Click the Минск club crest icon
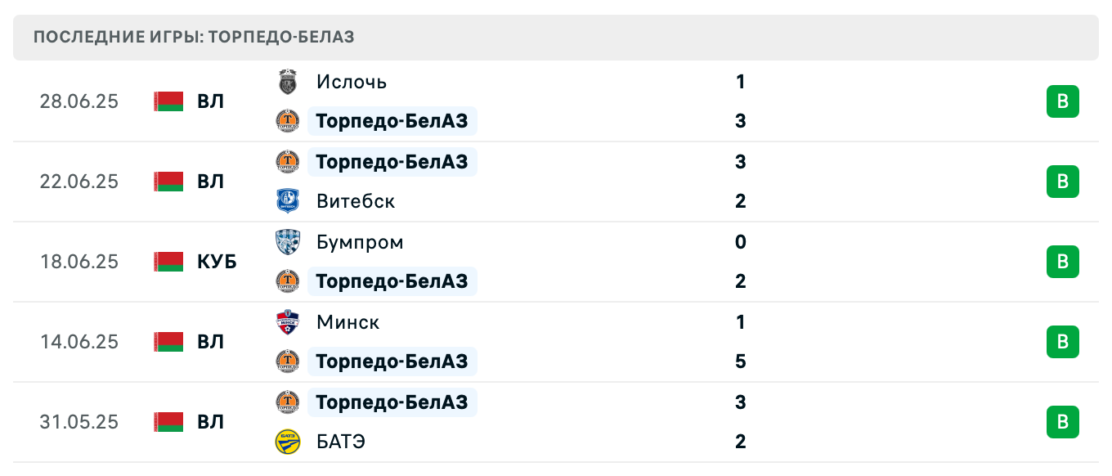 pyautogui.click(x=288, y=322)
